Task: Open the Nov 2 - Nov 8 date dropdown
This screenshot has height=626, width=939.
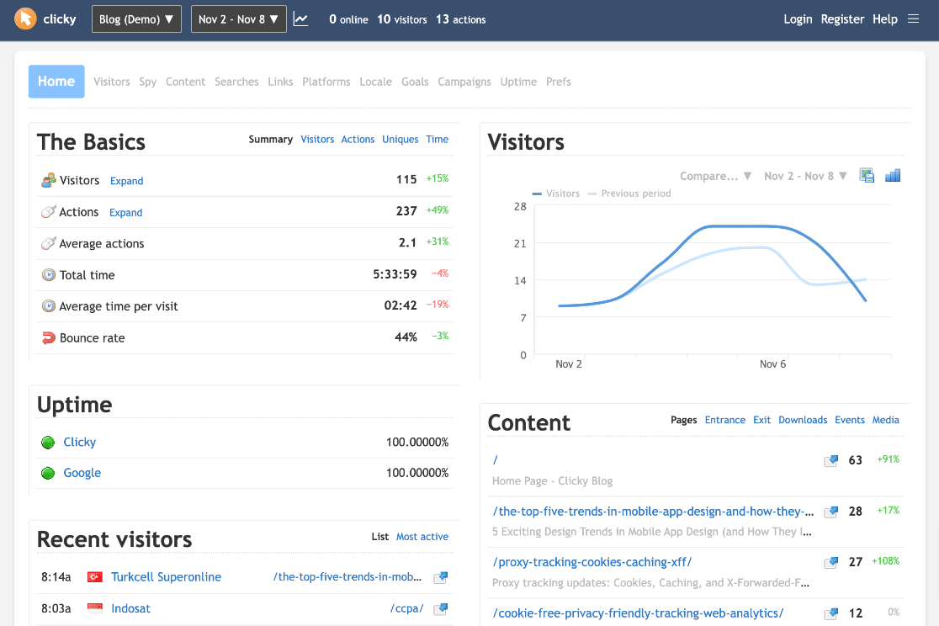Action: [x=238, y=19]
